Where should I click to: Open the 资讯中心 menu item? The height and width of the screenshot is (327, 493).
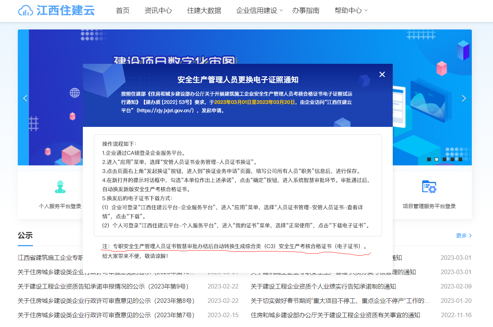[x=158, y=11]
